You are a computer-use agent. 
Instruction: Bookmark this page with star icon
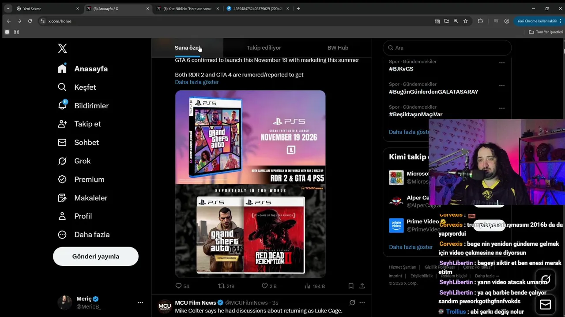tap(465, 21)
